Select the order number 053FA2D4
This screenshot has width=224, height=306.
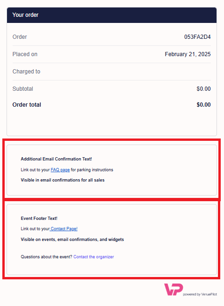coord(197,37)
